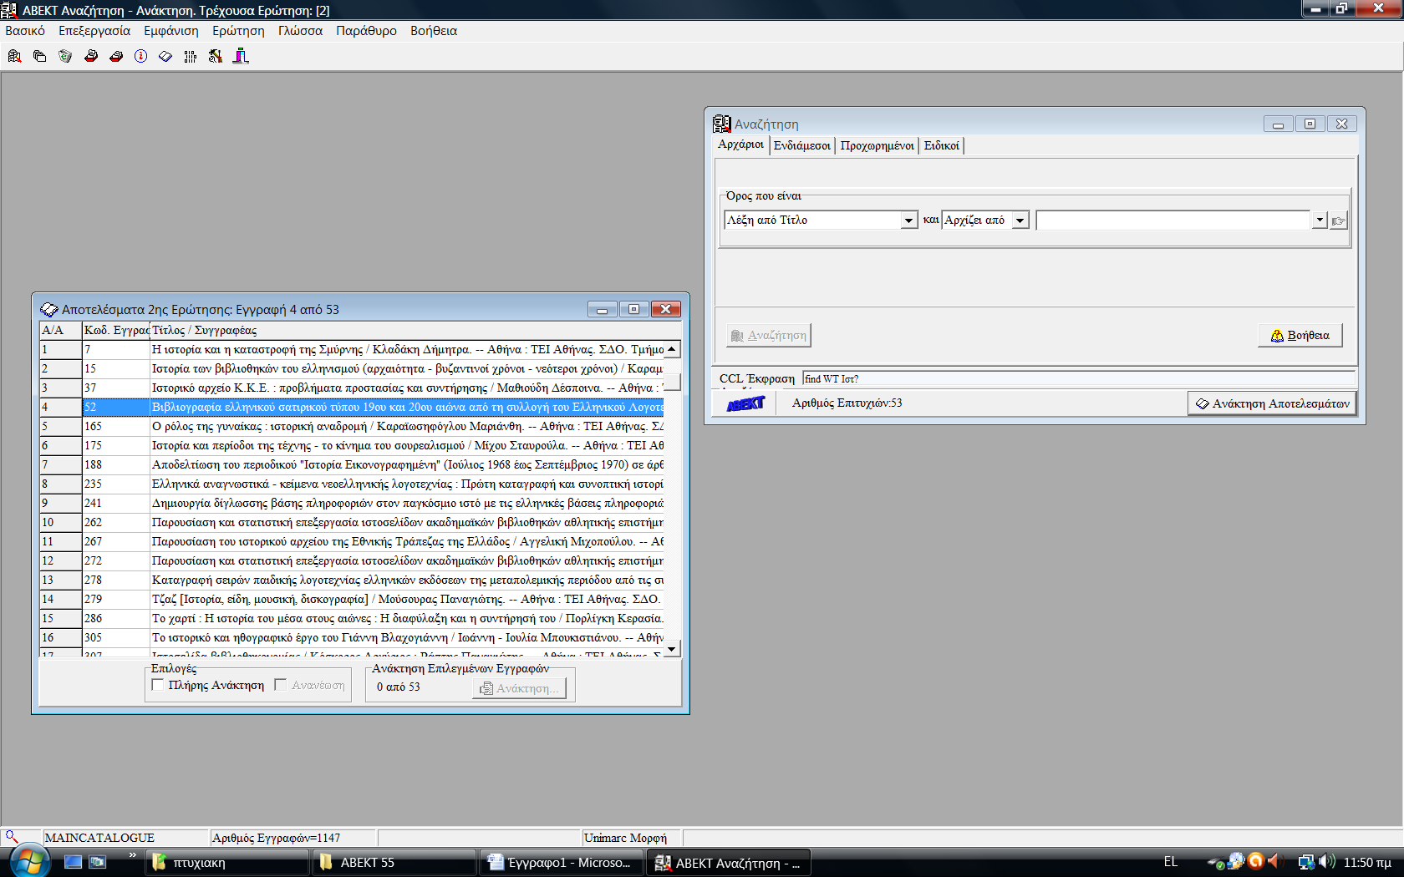Click the 11:50 πμ taskbar clock
Image resolution: width=1404 pixels, height=877 pixels.
click(x=1367, y=862)
